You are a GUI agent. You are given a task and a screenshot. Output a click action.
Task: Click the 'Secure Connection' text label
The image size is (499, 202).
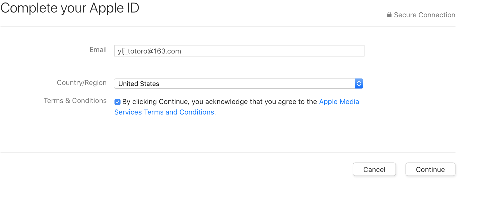tap(424, 15)
